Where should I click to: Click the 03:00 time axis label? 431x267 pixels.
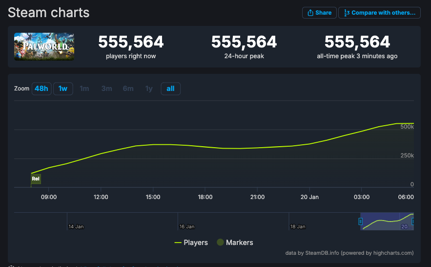coord(362,197)
